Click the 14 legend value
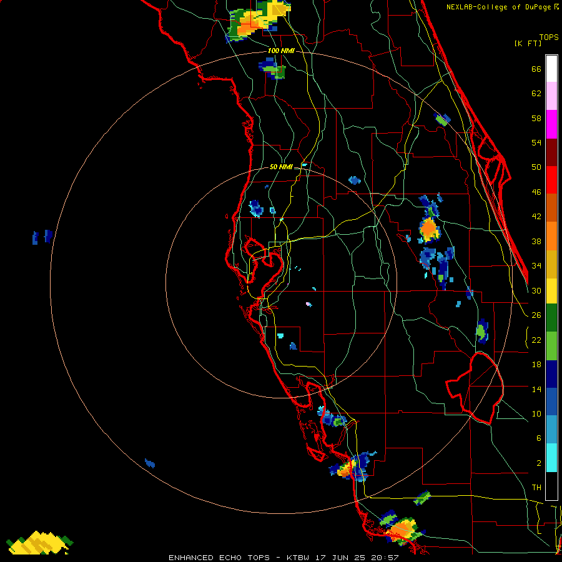Viewport: 562px width, 562px height. click(536, 389)
